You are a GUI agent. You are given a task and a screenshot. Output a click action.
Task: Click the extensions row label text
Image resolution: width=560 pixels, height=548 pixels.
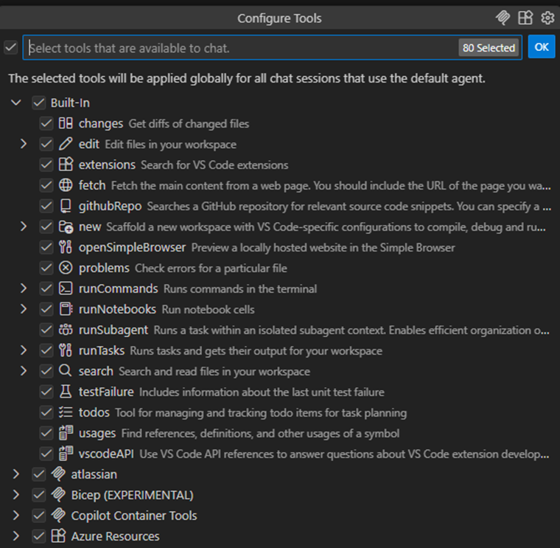107,164
